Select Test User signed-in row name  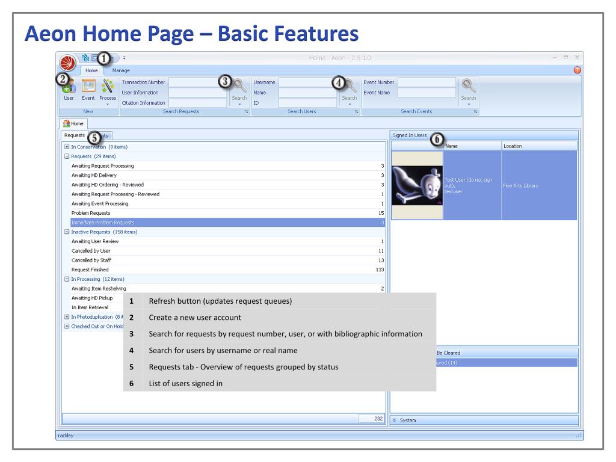pyautogui.click(x=472, y=185)
